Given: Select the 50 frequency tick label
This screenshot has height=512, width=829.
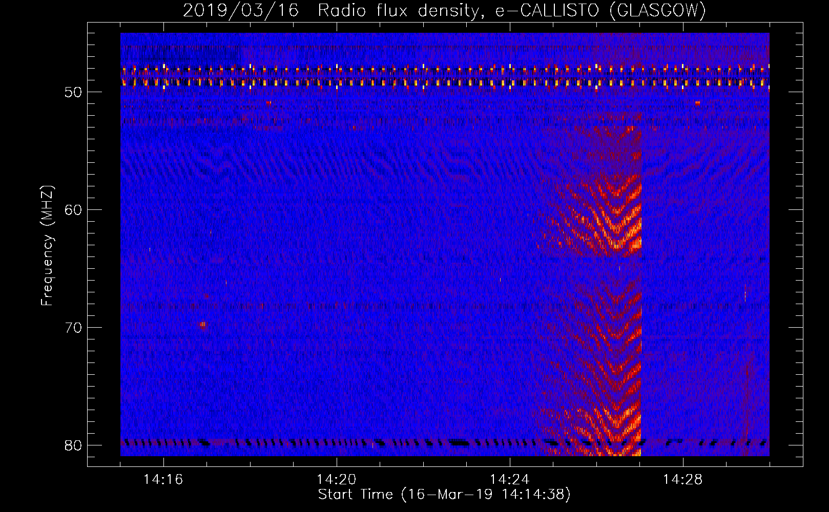Looking at the screenshot, I should tap(73, 93).
